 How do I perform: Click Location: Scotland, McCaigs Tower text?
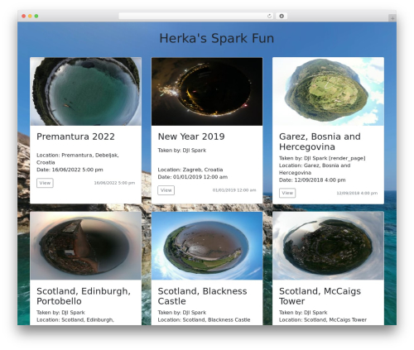pos(323,320)
